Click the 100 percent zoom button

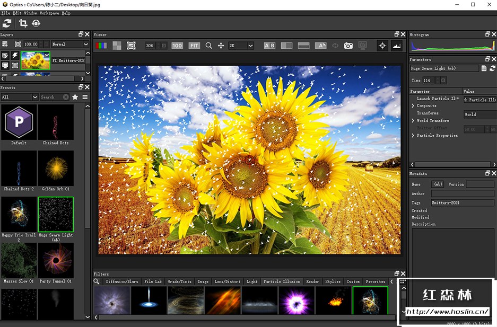tap(177, 46)
